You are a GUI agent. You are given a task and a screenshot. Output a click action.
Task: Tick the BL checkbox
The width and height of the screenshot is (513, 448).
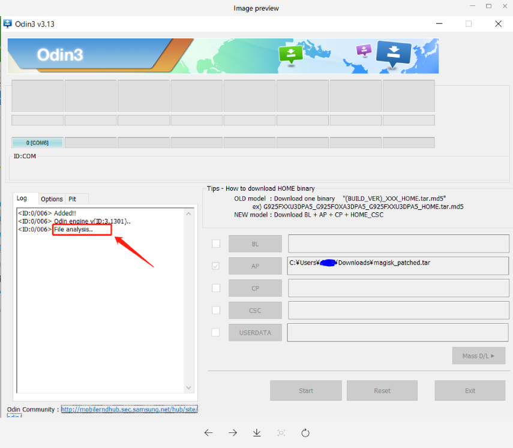216,243
